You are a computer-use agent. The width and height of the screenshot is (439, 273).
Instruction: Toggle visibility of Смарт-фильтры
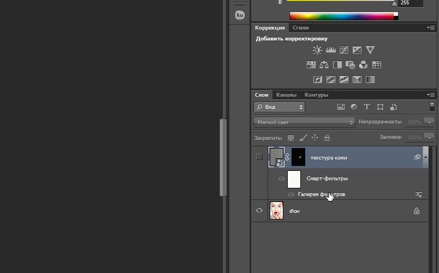(x=282, y=179)
